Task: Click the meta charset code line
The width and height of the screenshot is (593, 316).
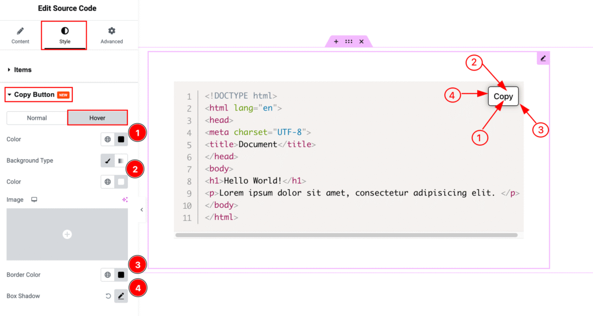Action: pos(258,133)
